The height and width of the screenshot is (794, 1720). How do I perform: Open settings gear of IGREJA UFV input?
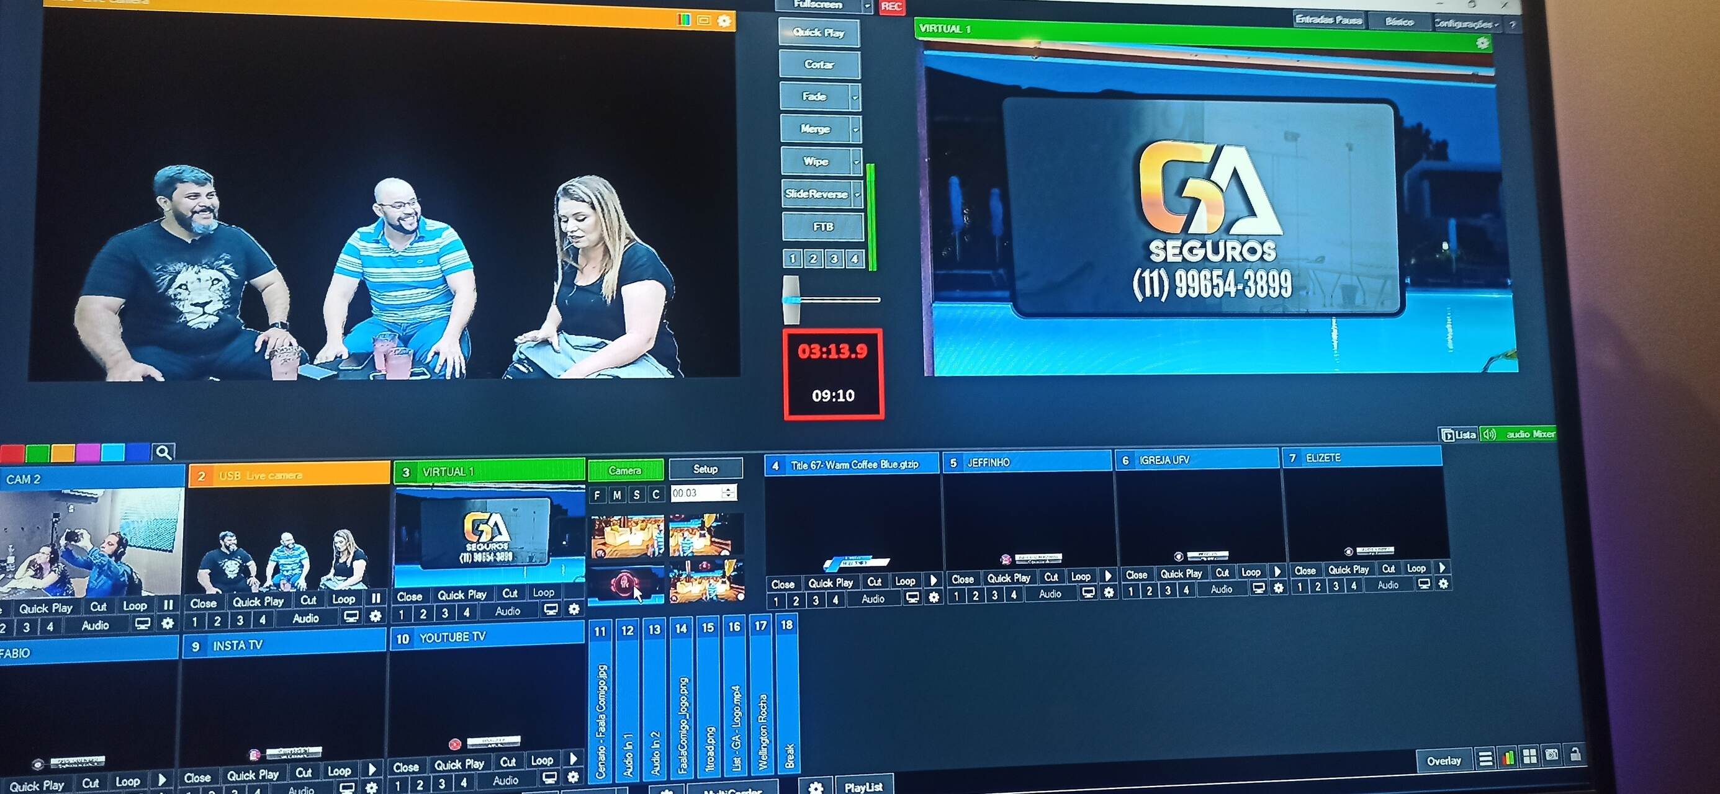tap(1278, 588)
